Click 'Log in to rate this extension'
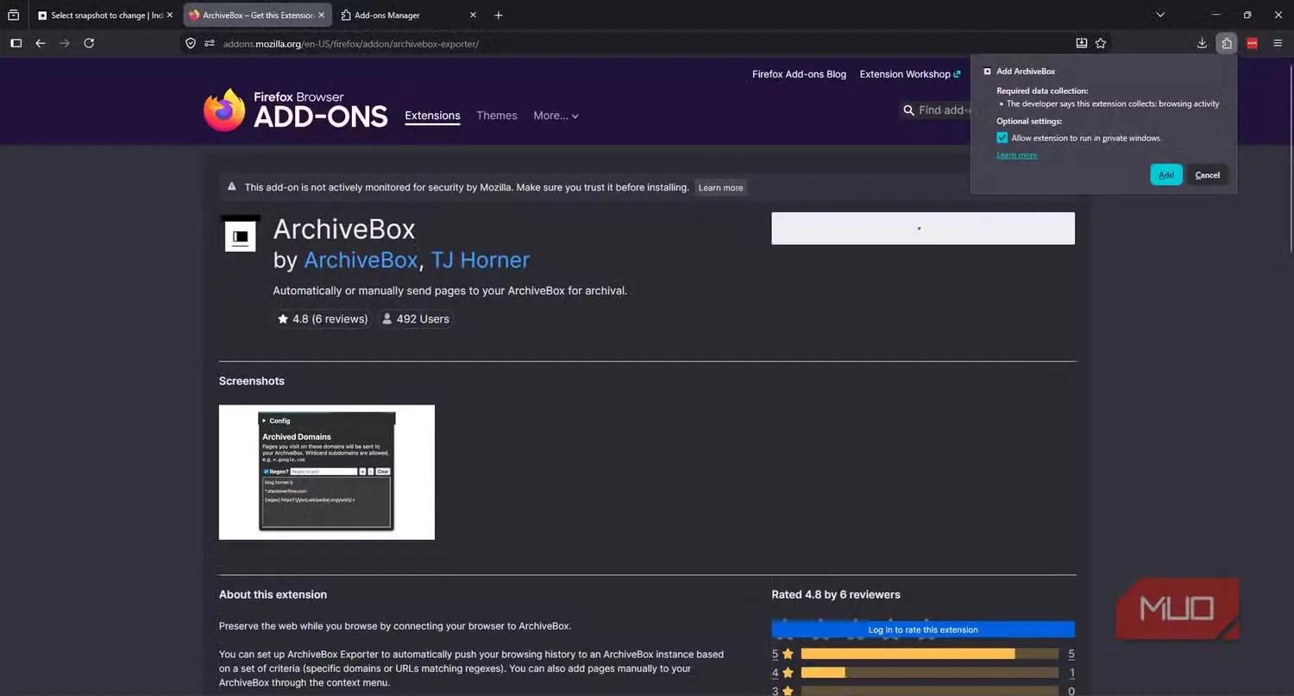This screenshot has width=1294, height=696. [x=923, y=630]
